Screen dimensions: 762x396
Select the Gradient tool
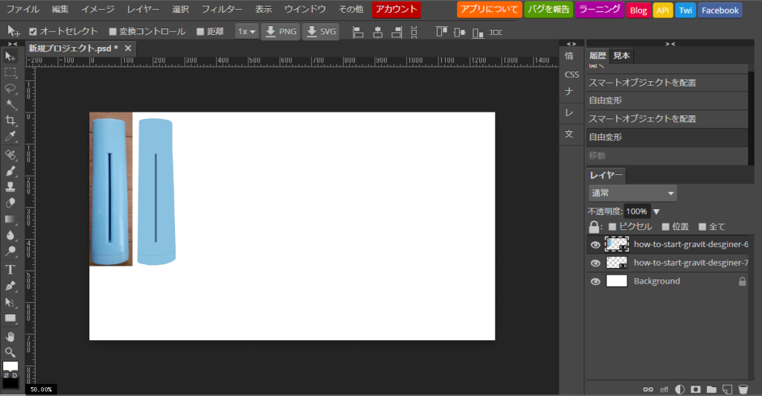tap(10, 219)
